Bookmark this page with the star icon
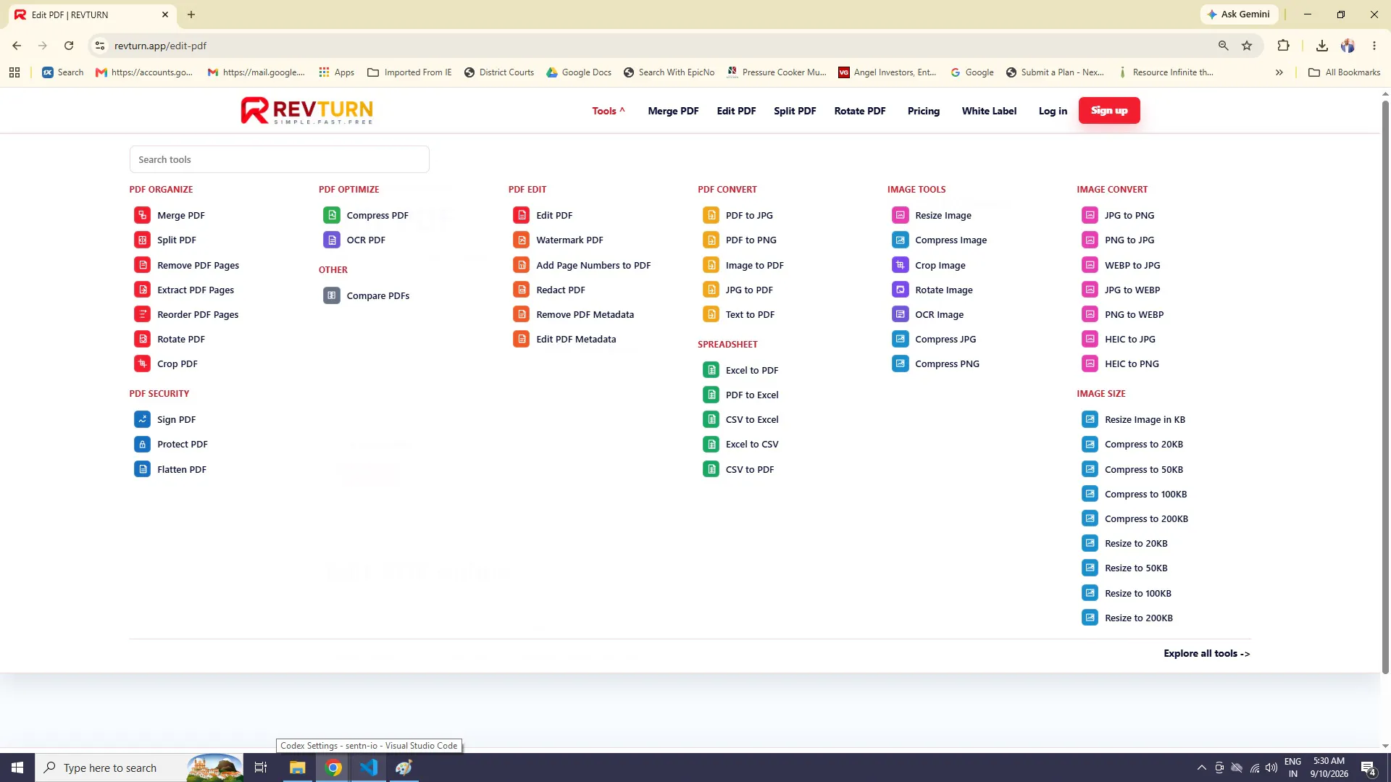1391x782 pixels. 1247,46
